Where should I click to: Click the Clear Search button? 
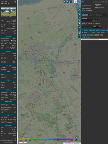[87, 22]
